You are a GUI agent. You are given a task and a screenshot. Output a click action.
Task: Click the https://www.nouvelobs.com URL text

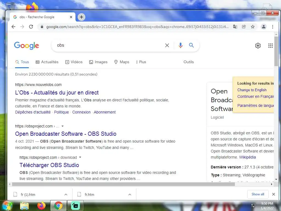point(38,85)
